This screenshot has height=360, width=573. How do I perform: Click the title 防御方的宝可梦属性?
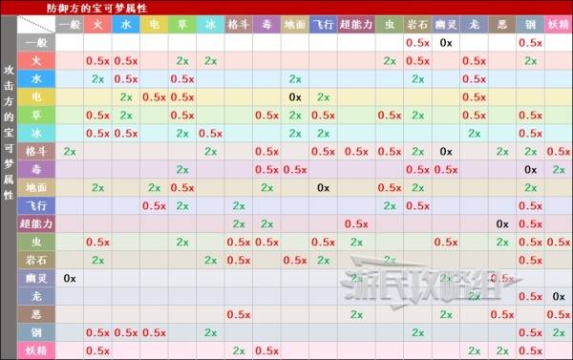pyautogui.click(x=96, y=8)
